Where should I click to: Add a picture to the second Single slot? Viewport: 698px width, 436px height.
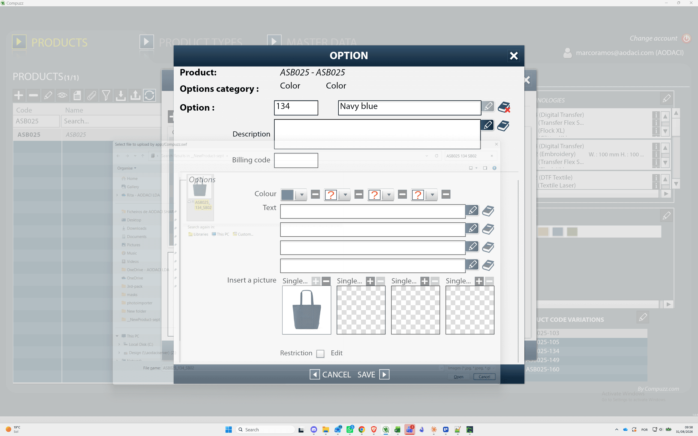[370, 281]
